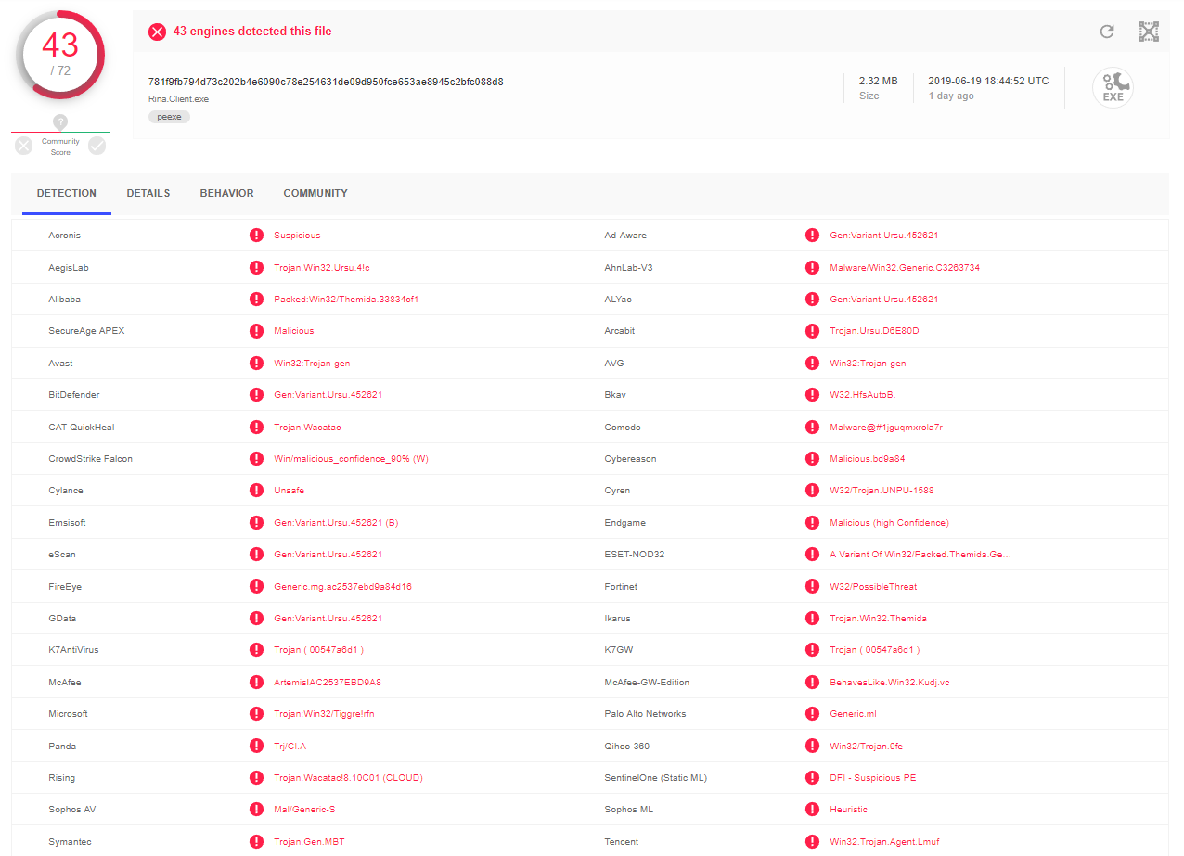Click the EXE file type icon

[x=1113, y=87]
